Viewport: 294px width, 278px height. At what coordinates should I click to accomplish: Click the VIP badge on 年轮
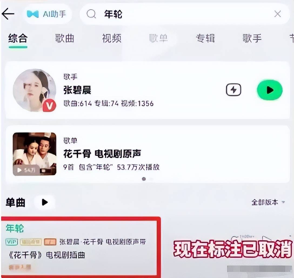click(x=12, y=242)
